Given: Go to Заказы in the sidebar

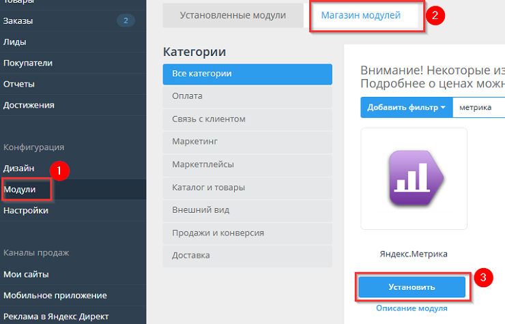Looking at the screenshot, I should [18, 20].
